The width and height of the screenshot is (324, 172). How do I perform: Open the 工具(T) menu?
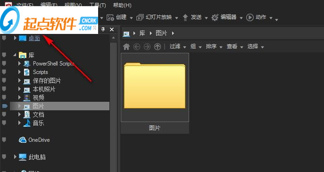click(x=98, y=5)
